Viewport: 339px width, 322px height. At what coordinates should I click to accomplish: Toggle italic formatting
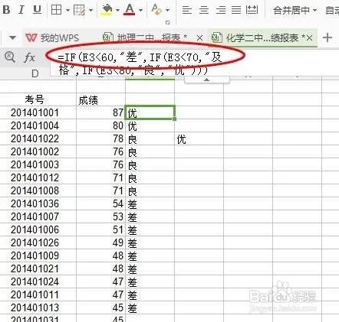(21, 10)
